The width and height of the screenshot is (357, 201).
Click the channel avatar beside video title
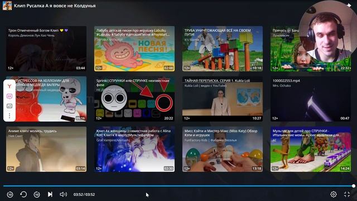7,6
